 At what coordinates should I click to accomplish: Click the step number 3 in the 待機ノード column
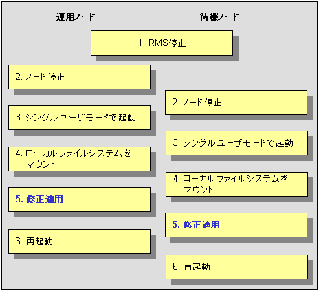coord(175,143)
